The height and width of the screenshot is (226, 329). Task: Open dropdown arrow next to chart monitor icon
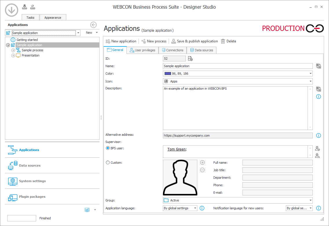coord(95,210)
